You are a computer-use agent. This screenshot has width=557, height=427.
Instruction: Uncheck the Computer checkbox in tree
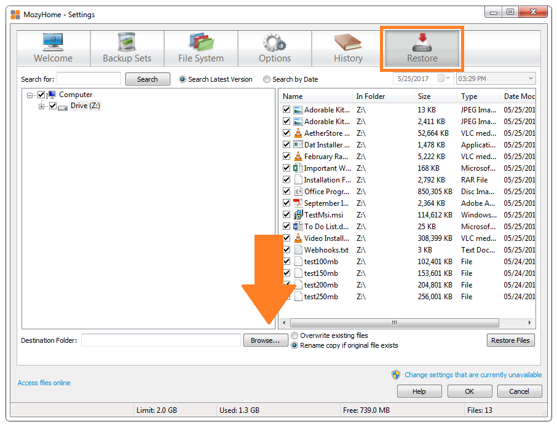coord(41,95)
